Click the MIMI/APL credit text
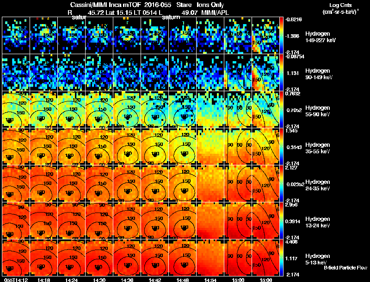Screen dimensions: 370x282 click(x=215, y=13)
